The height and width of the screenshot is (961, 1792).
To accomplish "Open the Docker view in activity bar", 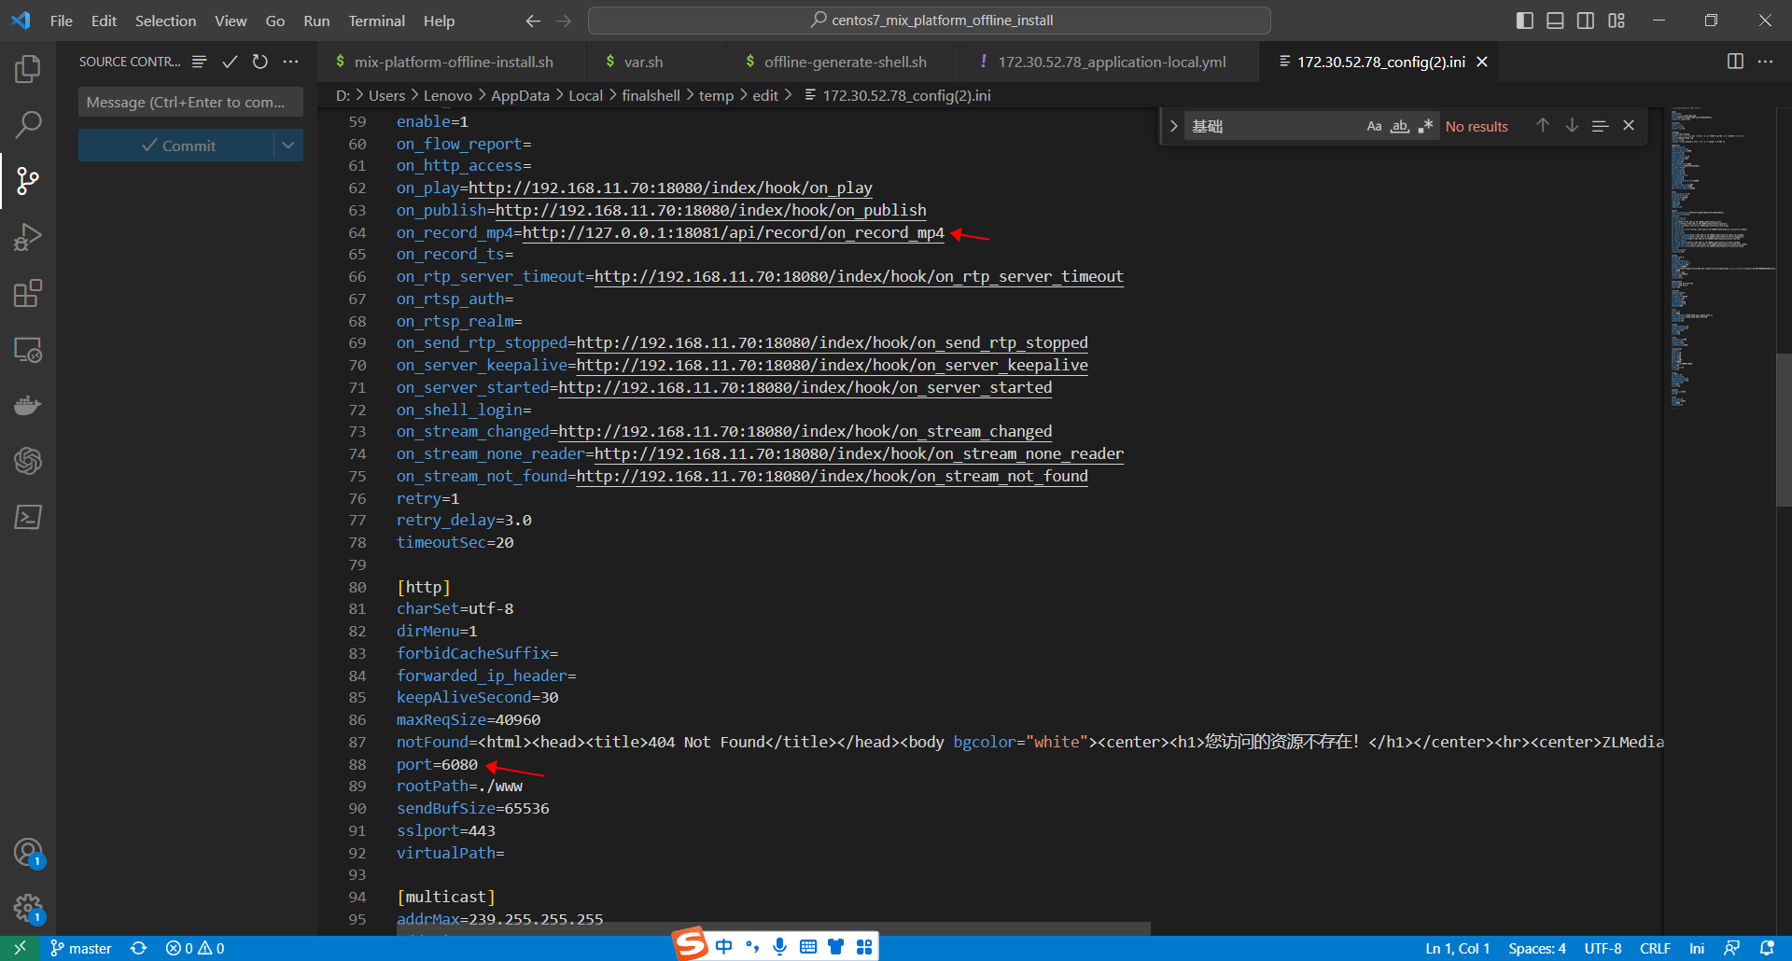I will (x=28, y=405).
